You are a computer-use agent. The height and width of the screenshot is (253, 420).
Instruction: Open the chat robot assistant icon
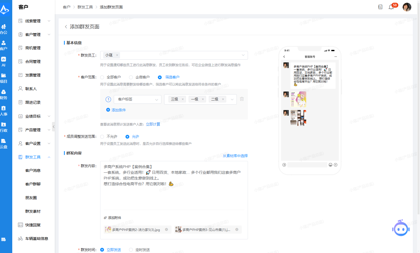tap(401, 228)
